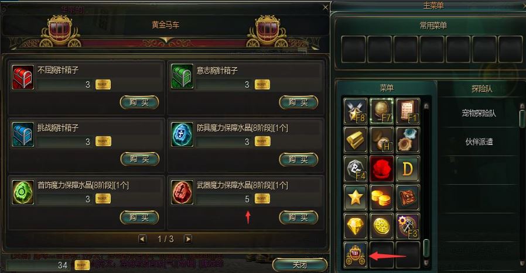Select 宠物探险队 in the list

pyautogui.click(x=479, y=113)
